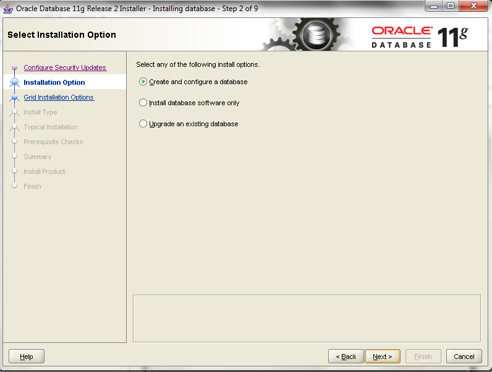Click the Installation Option step bullet icon
The height and width of the screenshot is (372, 492).
pyautogui.click(x=14, y=82)
